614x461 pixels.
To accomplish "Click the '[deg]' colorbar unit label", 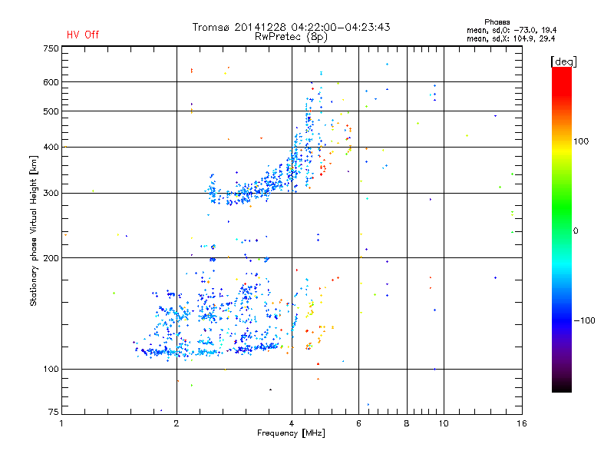I will click(x=563, y=61).
